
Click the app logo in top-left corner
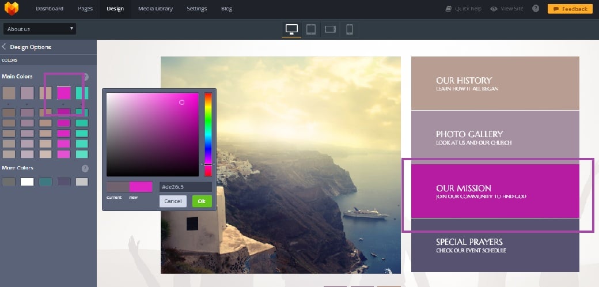pyautogui.click(x=12, y=9)
